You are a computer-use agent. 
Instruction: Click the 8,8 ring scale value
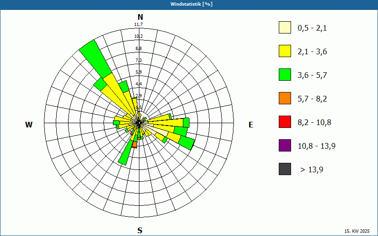[x=138, y=49]
